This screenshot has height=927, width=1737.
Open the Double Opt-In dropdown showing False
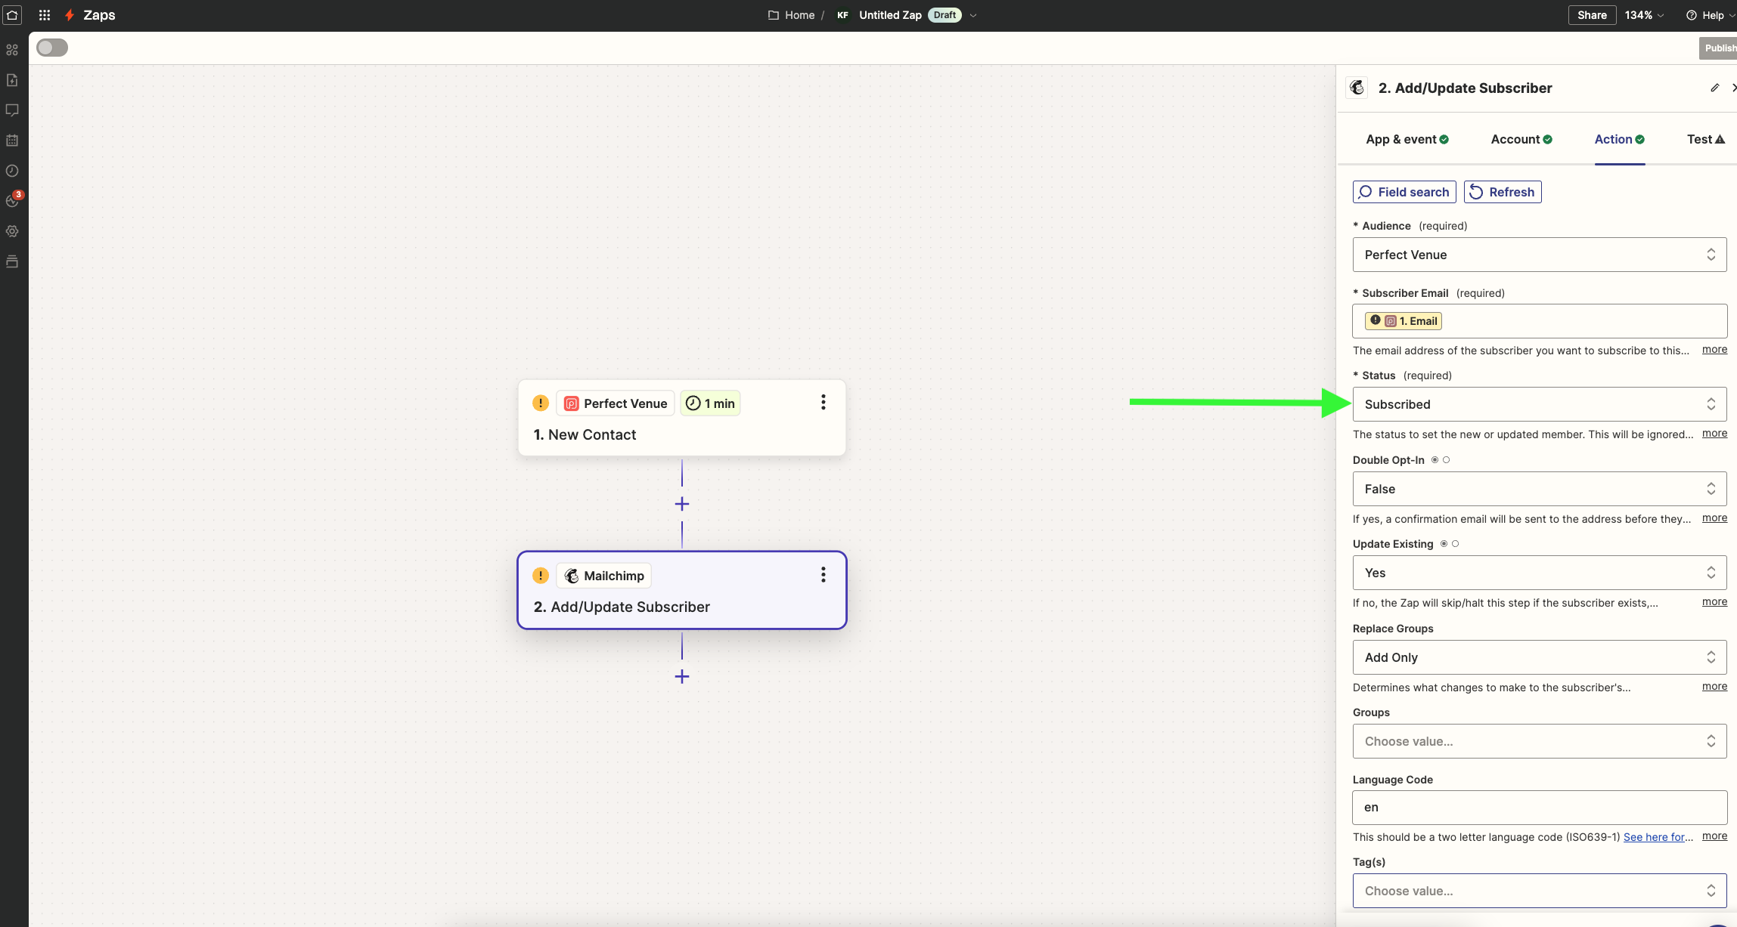click(x=1540, y=489)
